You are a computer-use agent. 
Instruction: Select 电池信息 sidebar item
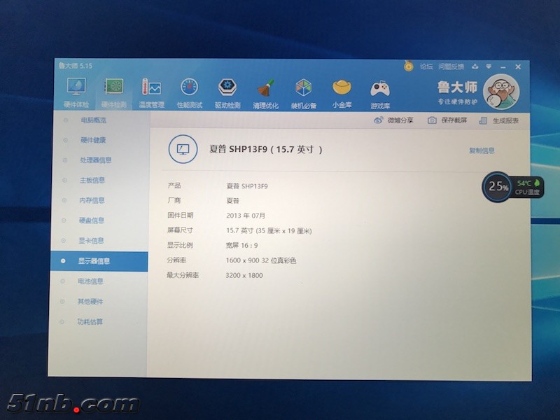click(91, 281)
